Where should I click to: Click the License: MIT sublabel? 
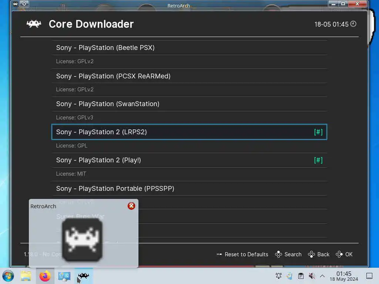(71, 174)
